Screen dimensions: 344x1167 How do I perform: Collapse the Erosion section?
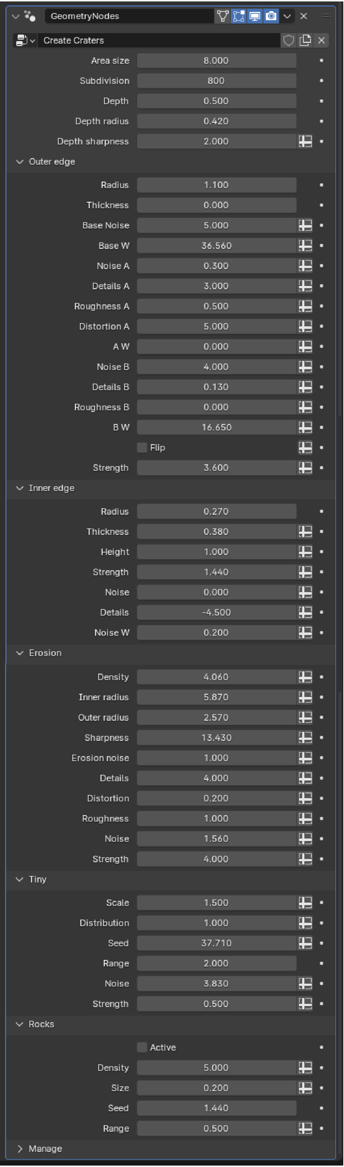pyautogui.click(x=19, y=653)
